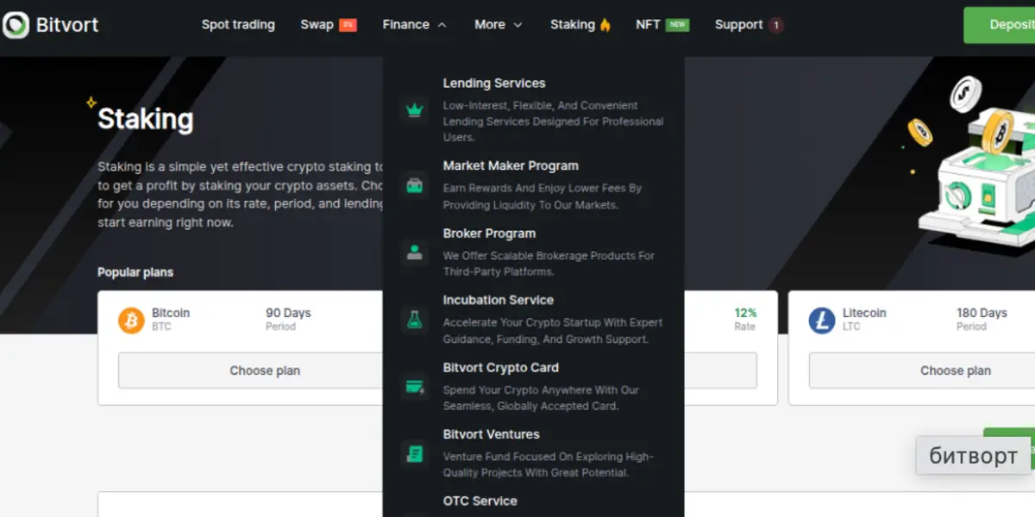The width and height of the screenshot is (1035, 517).
Task: Collapse the Finance dropdown menu
Action: click(414, 25)
